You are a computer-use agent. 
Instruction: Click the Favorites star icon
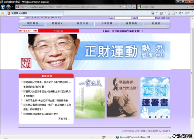tap(3, 13)
